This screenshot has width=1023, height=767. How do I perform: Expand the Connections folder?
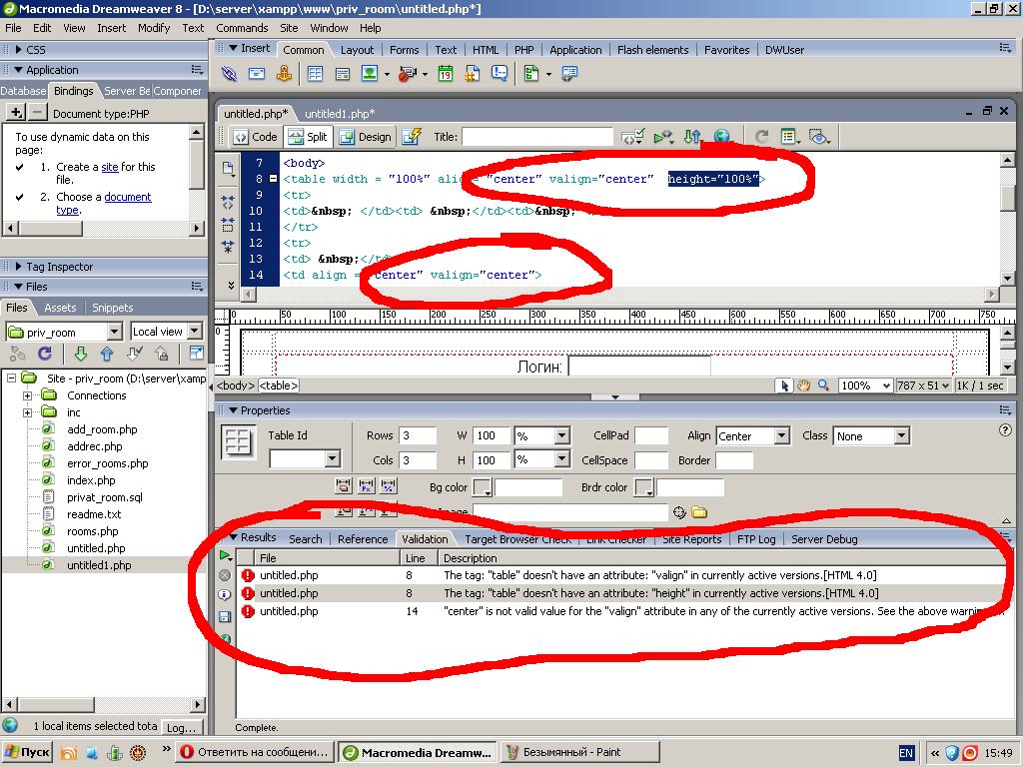click(x=27, y=395)
